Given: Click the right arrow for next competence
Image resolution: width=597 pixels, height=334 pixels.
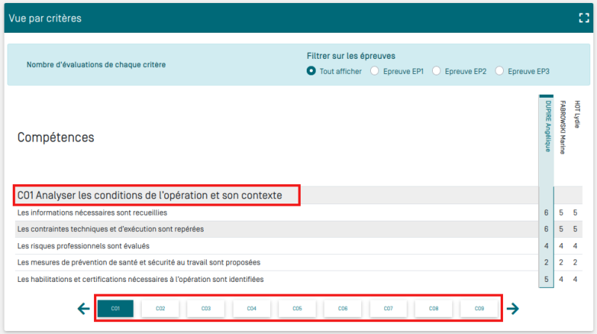Looking at the screenshot, I should pos(513,309).
